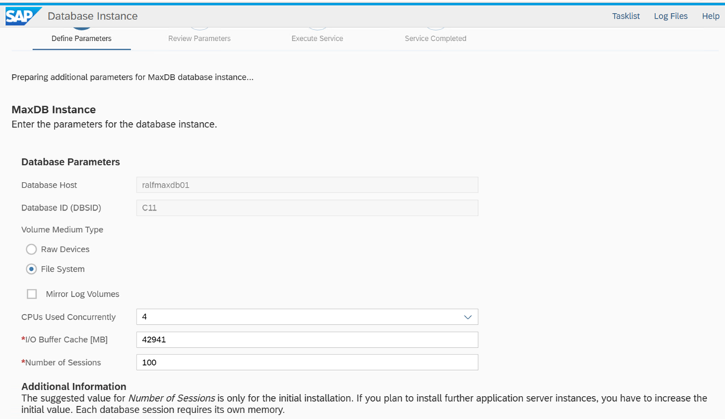This screenshot has height=419, width=725.
Task: Click the Database ID (DBSID) field
Action: point(307,208)
